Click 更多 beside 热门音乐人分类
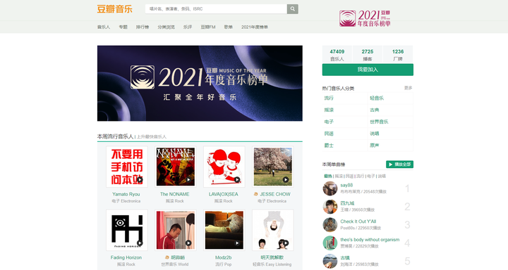 (x=409, y=88)
